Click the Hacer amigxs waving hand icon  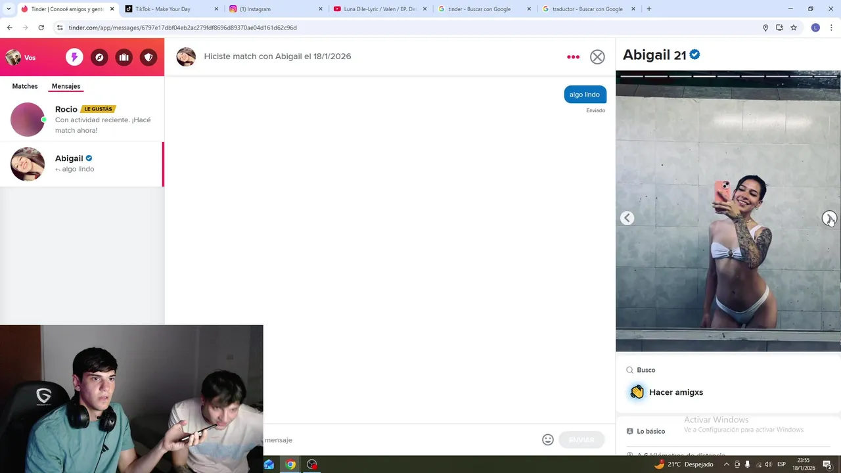[x=637, y=392]
